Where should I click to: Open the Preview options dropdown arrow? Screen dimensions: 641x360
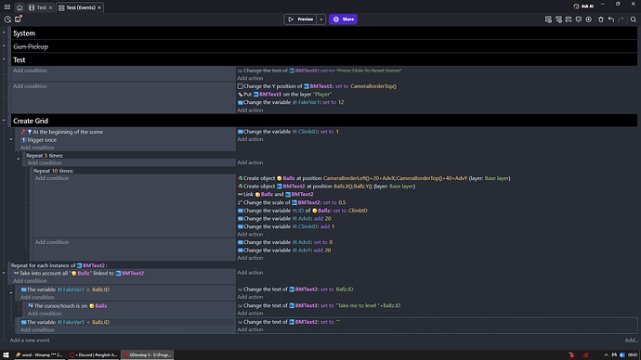pos(321,19)
